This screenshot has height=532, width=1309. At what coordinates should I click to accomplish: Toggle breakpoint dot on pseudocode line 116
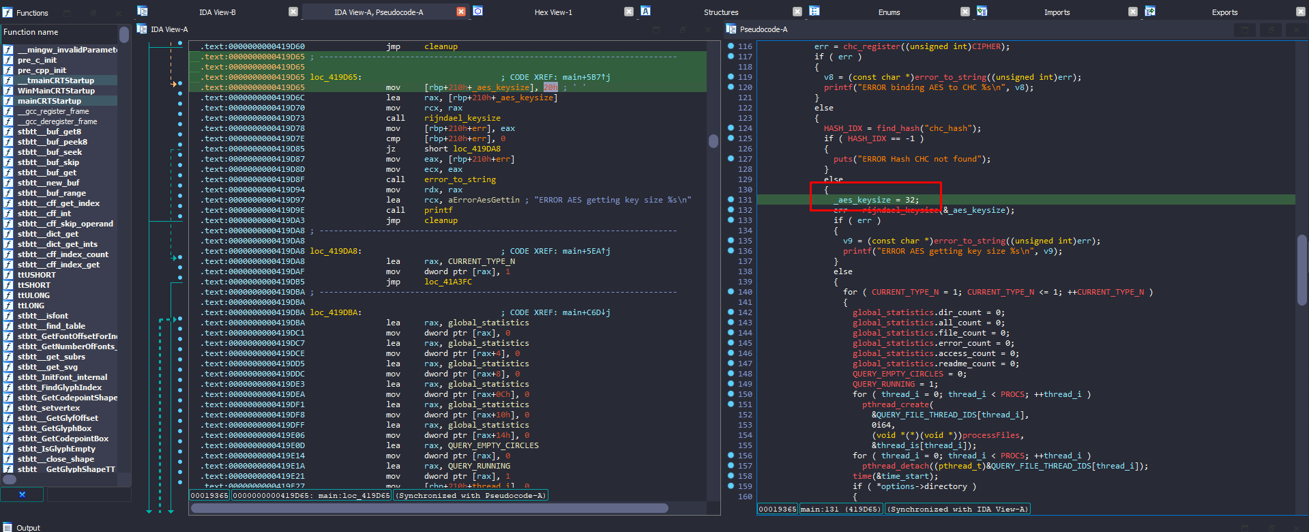(x=731, y=46)
